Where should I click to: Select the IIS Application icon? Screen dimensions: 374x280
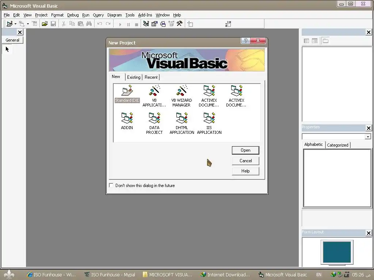point(209,123)
